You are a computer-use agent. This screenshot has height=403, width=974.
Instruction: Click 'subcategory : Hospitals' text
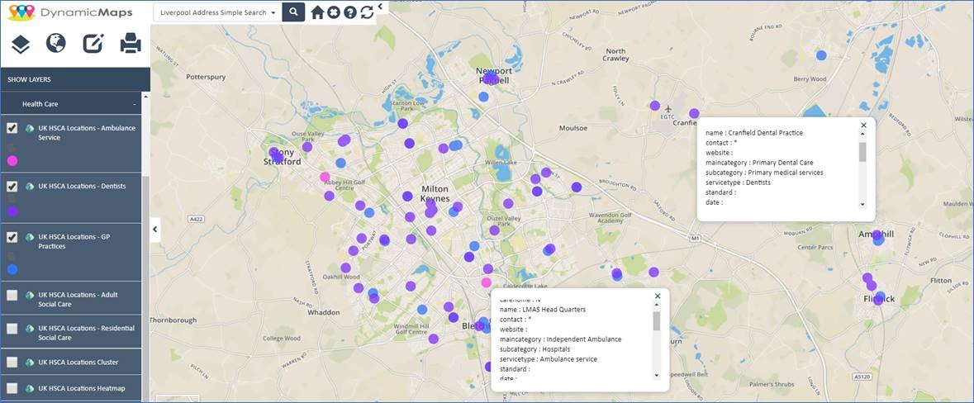535,349
